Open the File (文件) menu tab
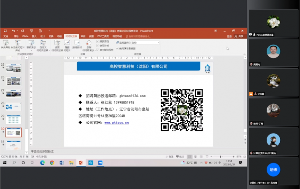300x189 pixels. [x=6, y=36]
